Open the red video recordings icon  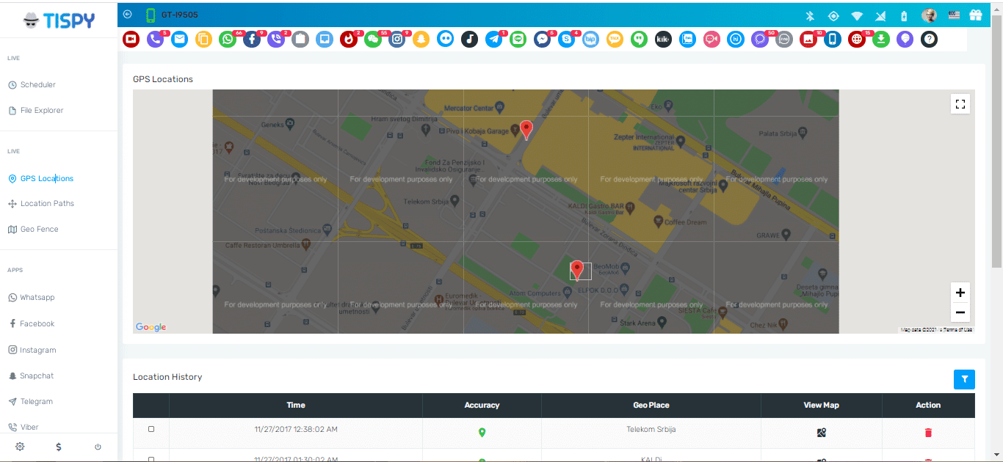point(131,40)
